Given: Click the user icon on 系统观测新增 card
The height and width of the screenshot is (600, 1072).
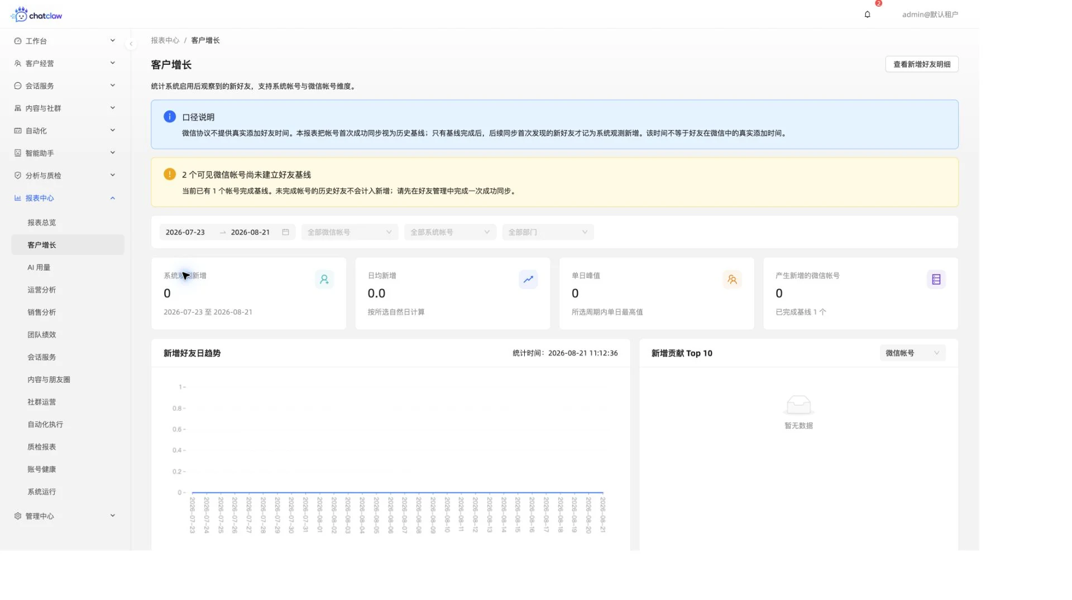Looking at the screenshot, I should point(324,279).
